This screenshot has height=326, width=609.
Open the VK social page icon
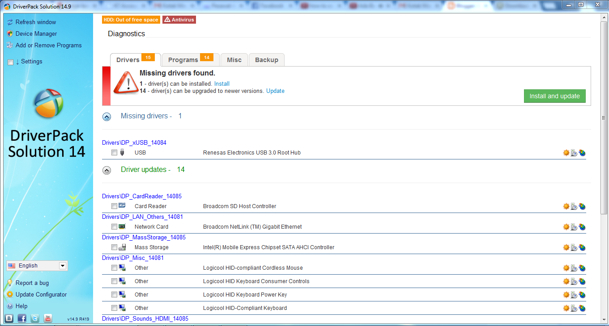[x=9, y=318]
